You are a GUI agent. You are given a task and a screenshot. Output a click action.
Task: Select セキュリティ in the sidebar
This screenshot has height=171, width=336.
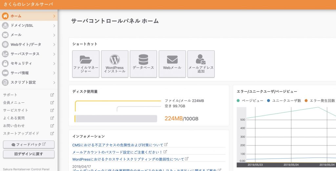(29, 63)
